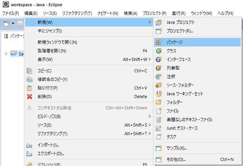Open the 実行(R) menu
Image resolution: width=243 pixels, height=166 pixels.
coord(179,13)
